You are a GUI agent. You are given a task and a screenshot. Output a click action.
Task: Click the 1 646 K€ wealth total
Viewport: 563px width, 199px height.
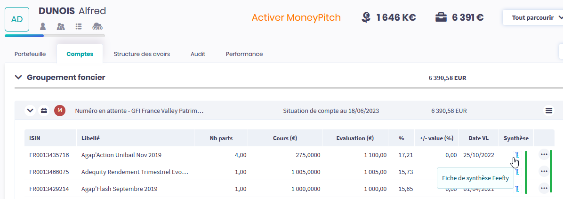(396, 17)
